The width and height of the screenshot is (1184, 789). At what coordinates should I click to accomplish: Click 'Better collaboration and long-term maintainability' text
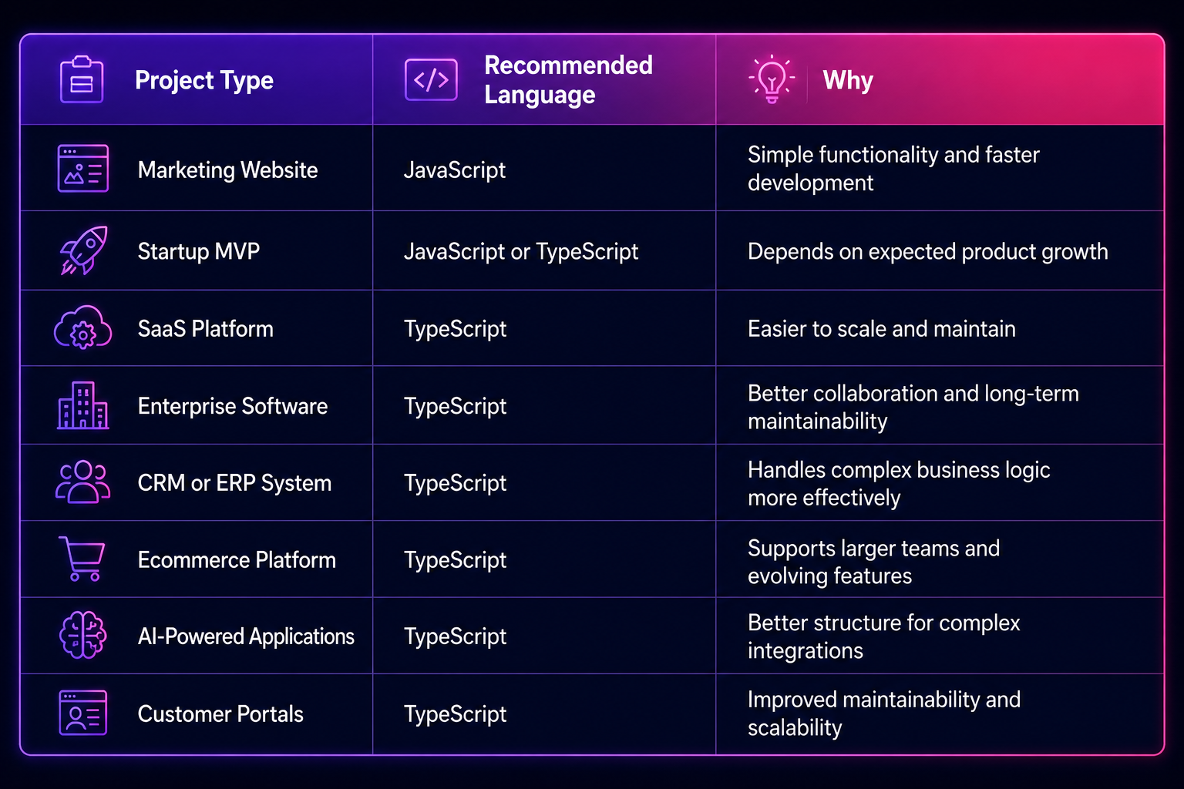click(x=913, y=408)
